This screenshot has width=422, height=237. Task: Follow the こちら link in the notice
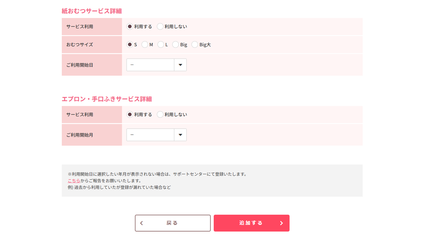click(x=74, y=181)
